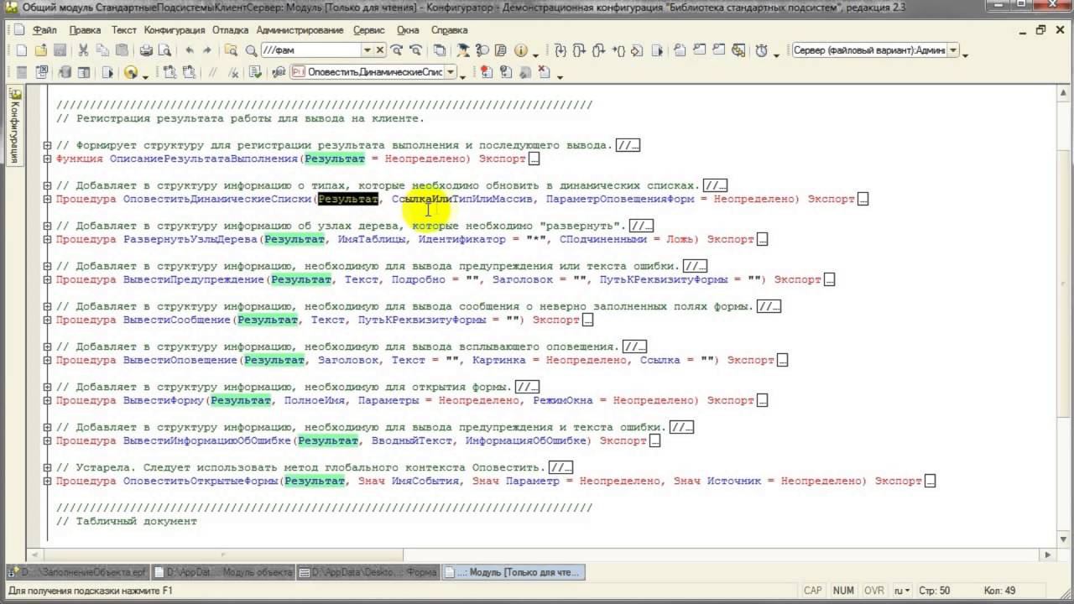Click the highlighted black Результат parameter
1074x604 pixels.
[x=348, y=199]
